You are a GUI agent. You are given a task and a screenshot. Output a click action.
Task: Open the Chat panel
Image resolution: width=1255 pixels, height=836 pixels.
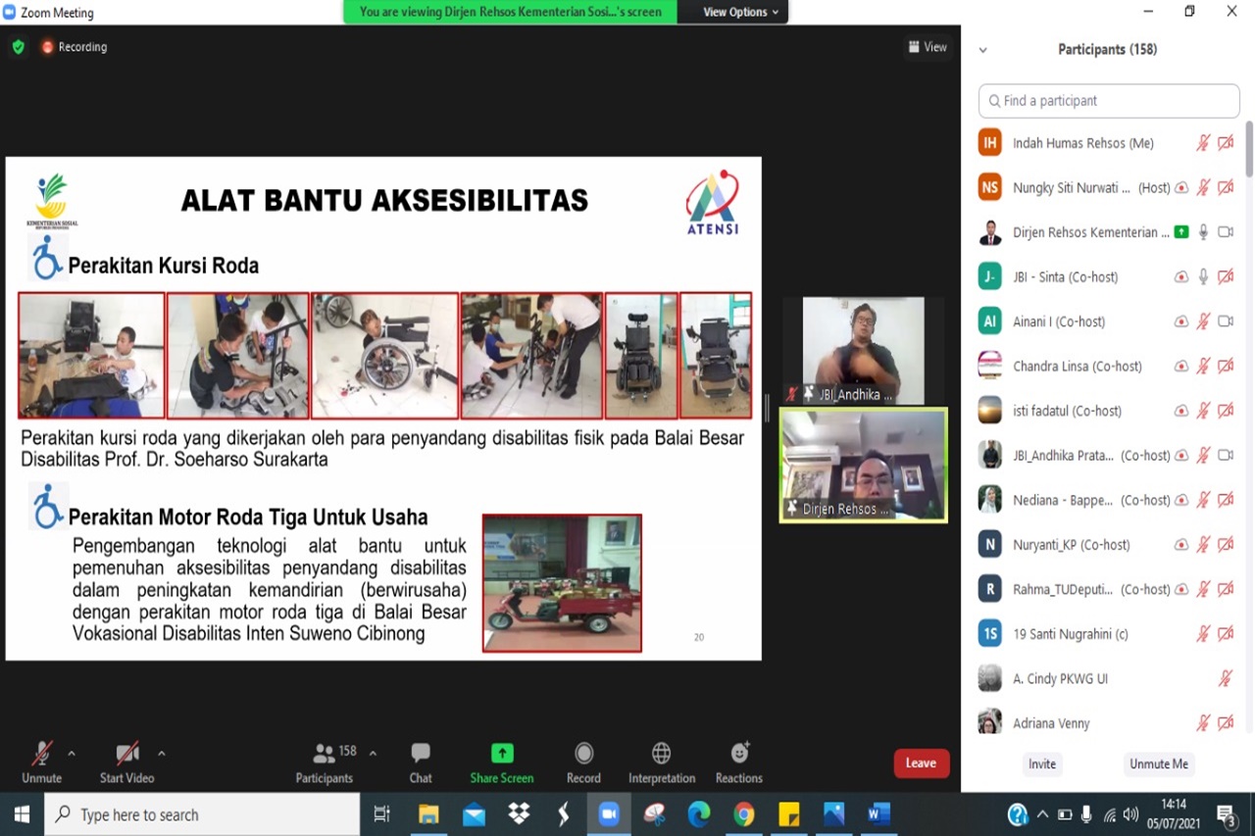[x=421, y=762]
